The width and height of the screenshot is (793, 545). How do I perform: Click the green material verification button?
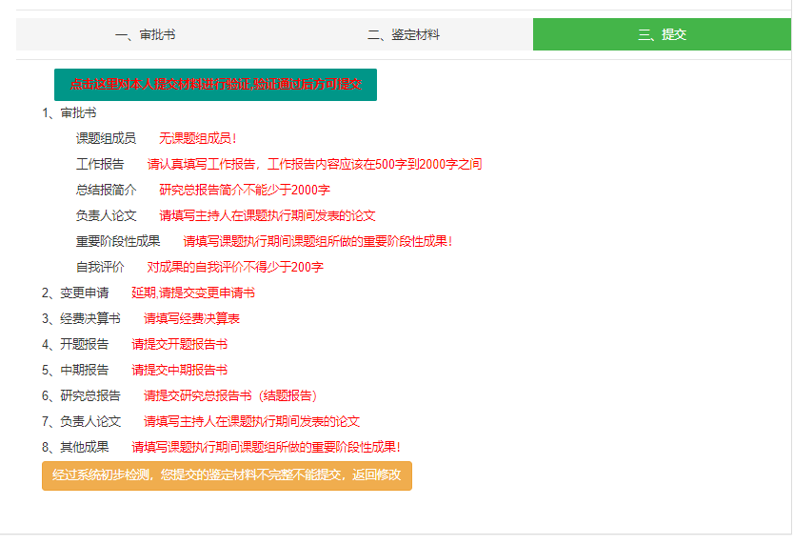coord(215,85)
